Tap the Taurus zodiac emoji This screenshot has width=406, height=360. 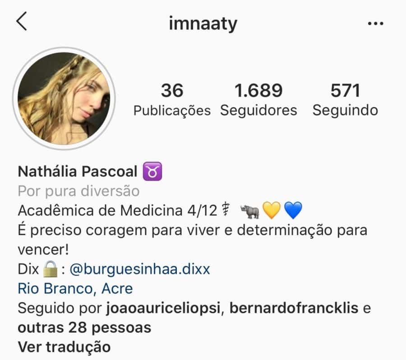tap(152, 171)
